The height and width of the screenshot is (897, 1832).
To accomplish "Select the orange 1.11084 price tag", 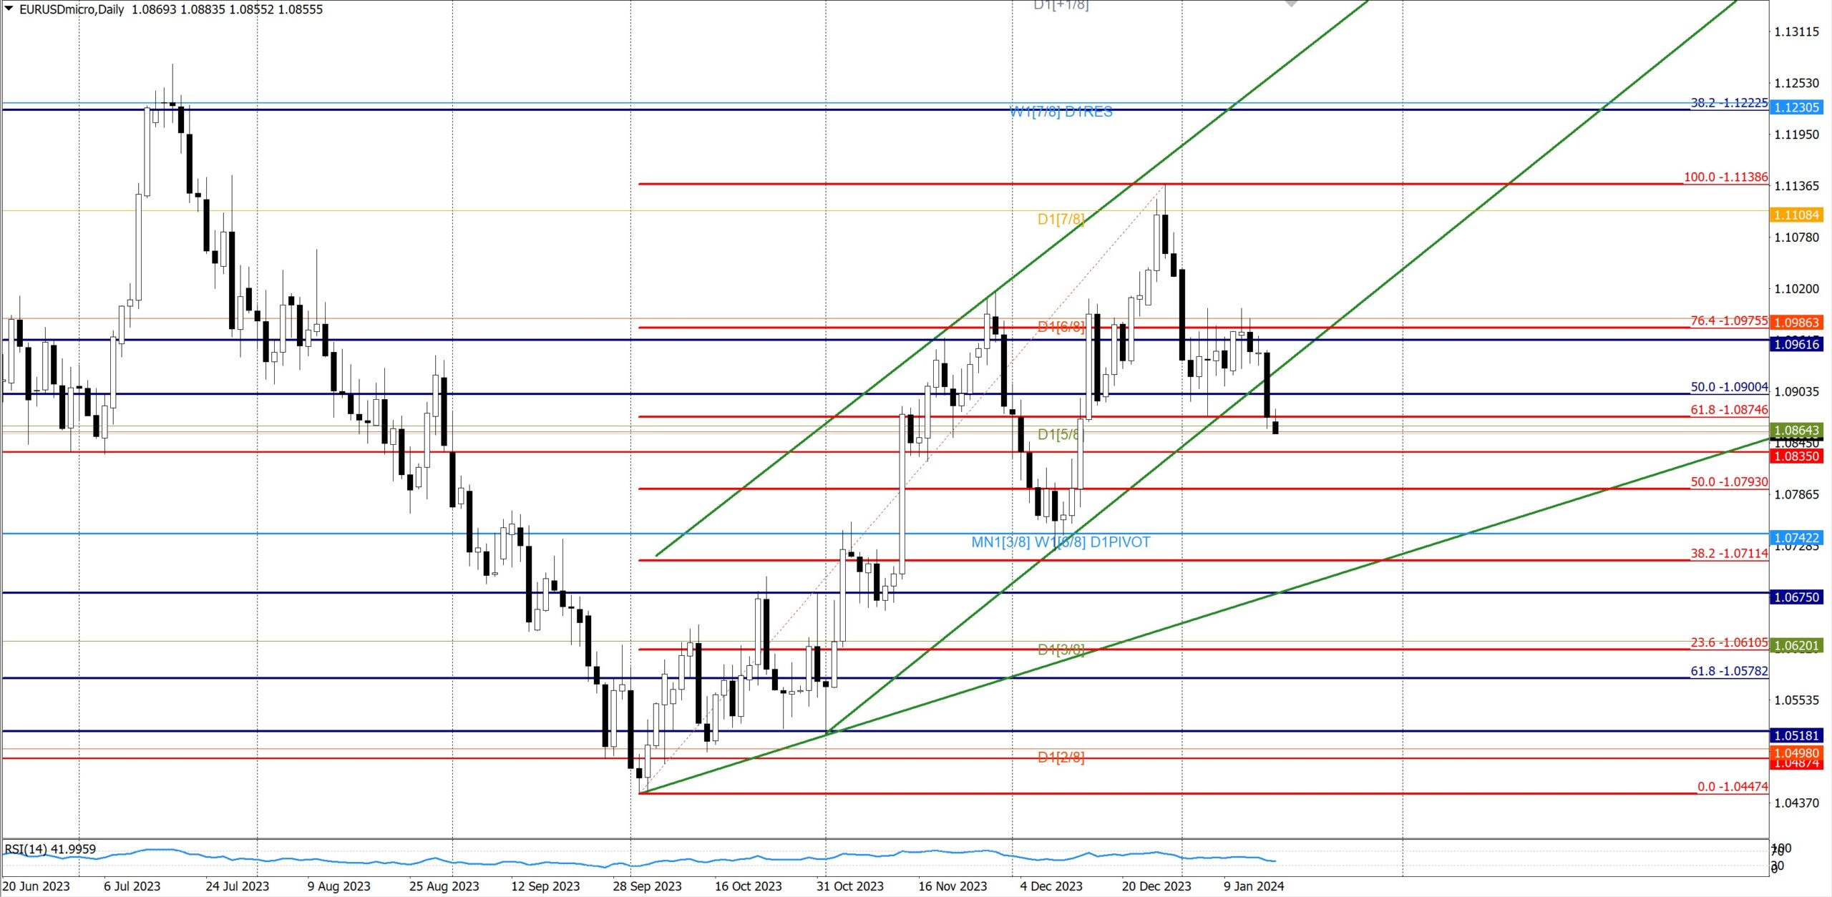I will point(1796,215).
